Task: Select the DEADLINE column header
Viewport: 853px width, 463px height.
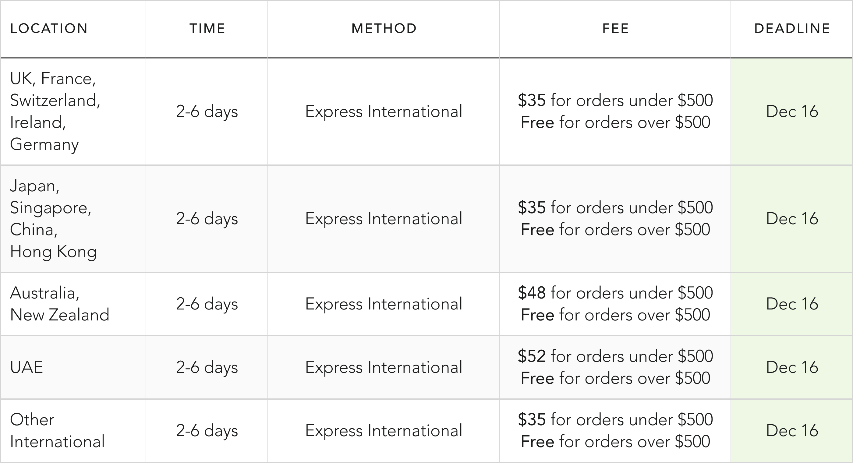Action: point(792,29)
